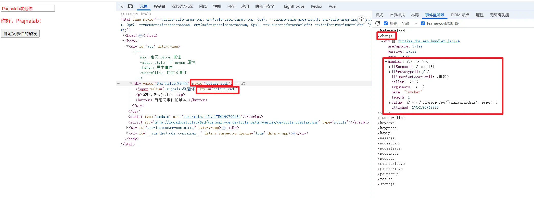Image resolution: width=534 pixels, height=198 pixels.
Task: Click the remove listener icon beside div
Action: pos(393,41)
